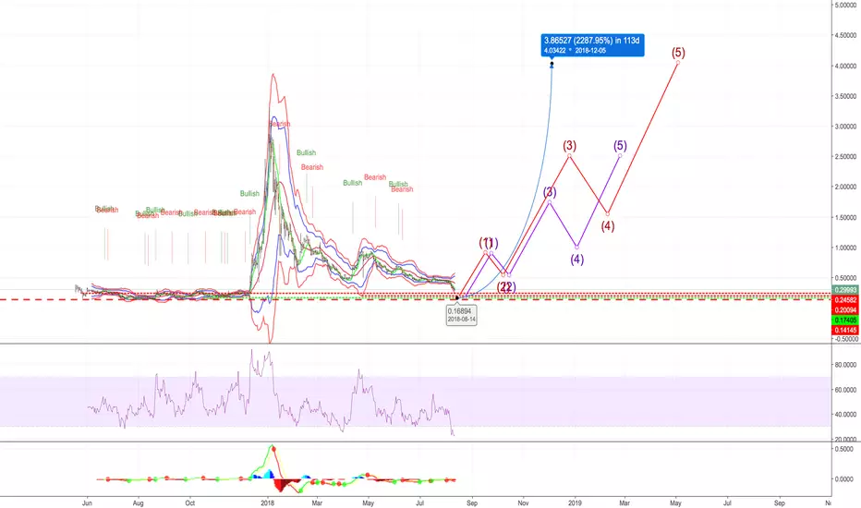Screen dimensions: 861x508
Task: Click the 5.00000 price axis label
Action: (845, 5)
